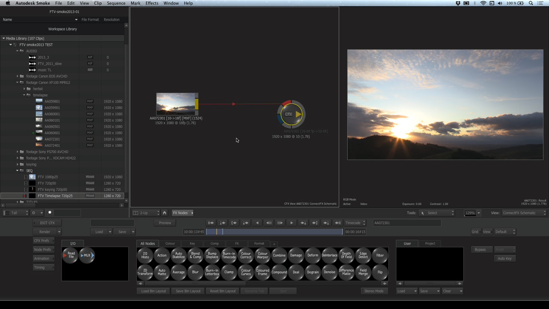Screen dimensions: 549x309
Task: Click the MUX node icon
Action: click(87, 255)
